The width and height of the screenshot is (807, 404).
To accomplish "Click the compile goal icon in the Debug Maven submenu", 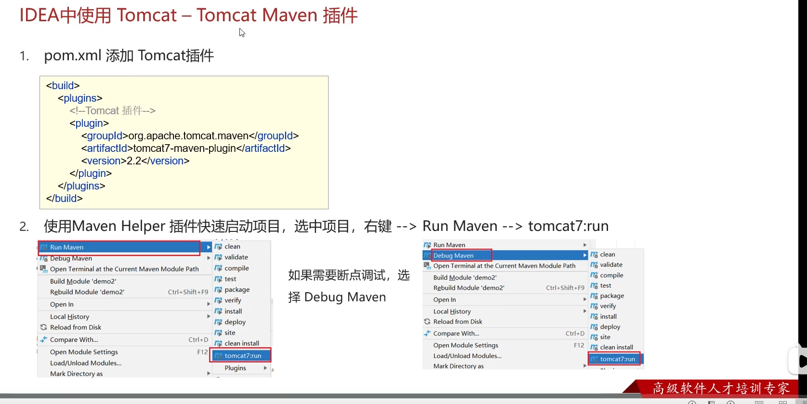I will (x=594, y=275).
